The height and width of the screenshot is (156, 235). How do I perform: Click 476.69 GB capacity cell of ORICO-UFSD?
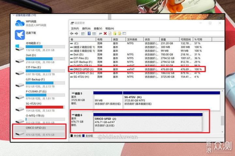coord(167,69)
